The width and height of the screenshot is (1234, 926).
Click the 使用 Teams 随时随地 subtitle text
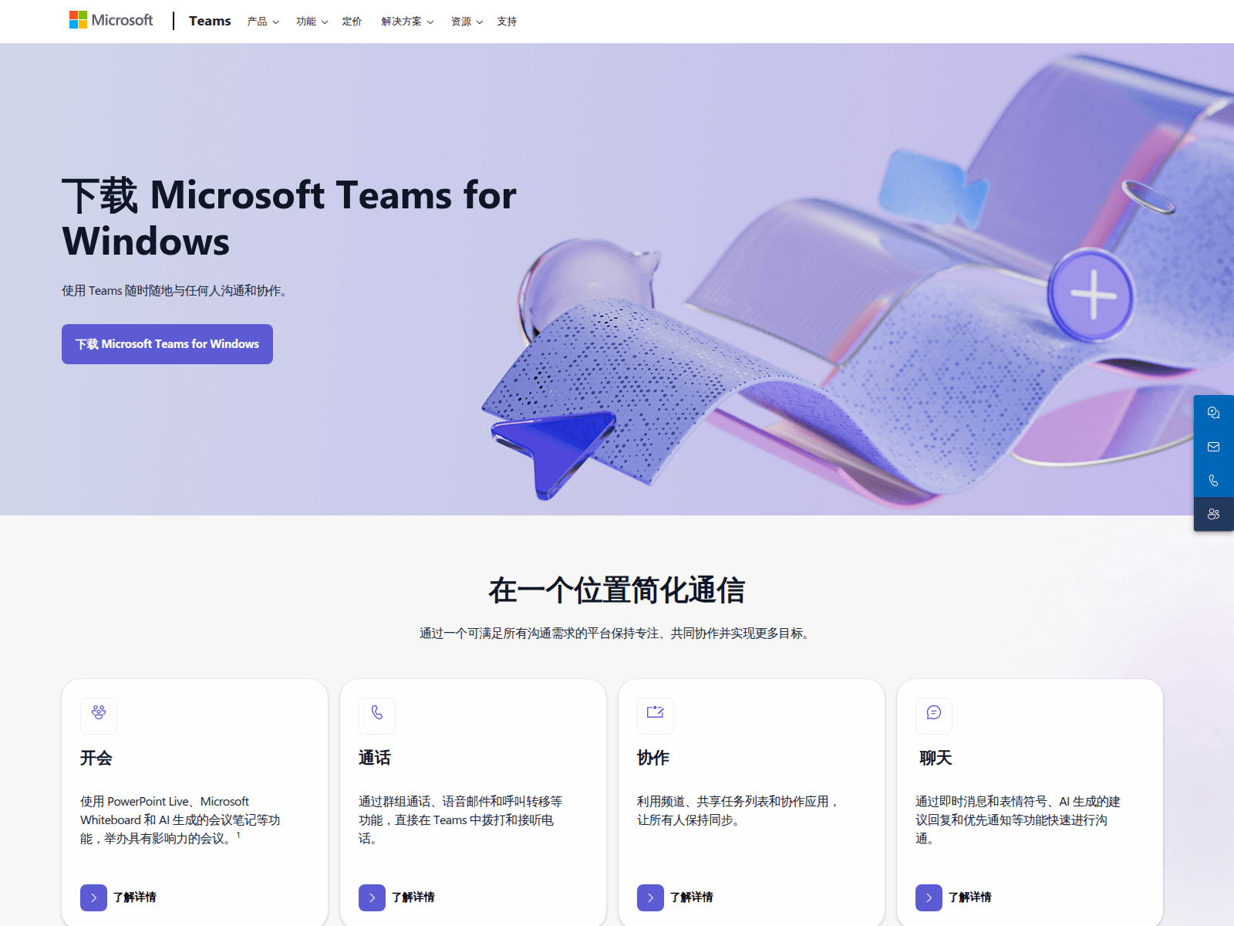click(x=175, y=291)
